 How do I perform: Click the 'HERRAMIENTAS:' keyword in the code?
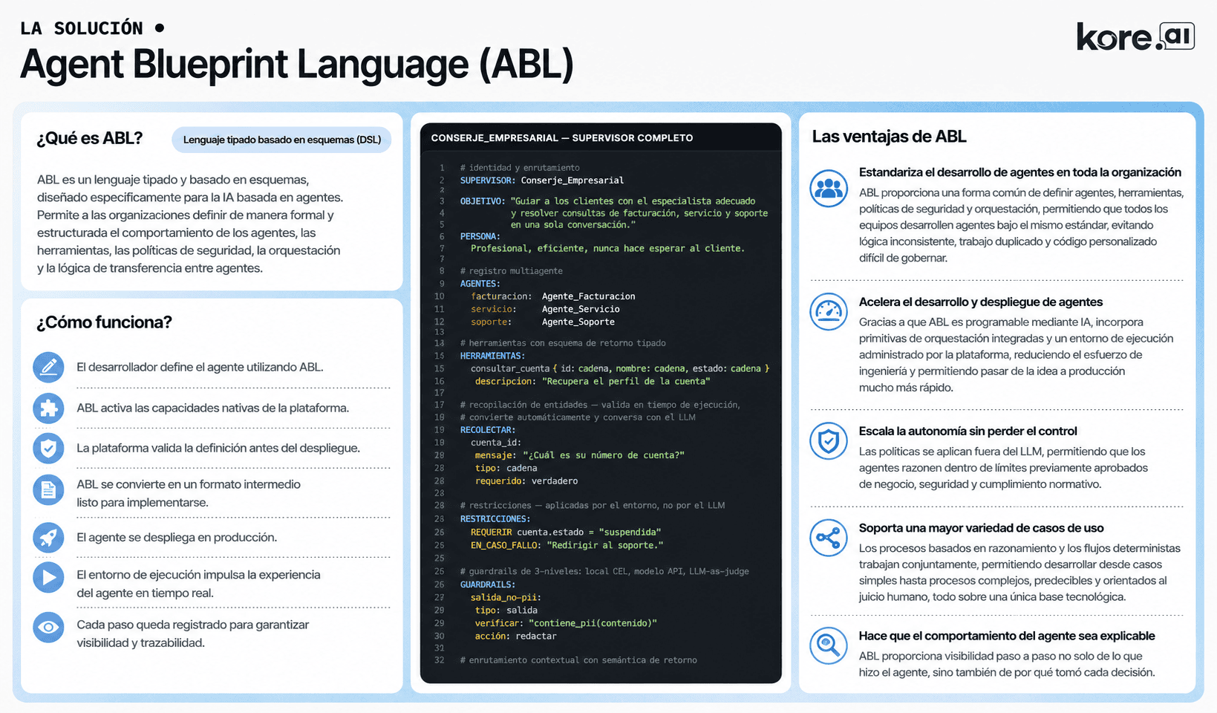pyautogui.click(x=492, y=356)
